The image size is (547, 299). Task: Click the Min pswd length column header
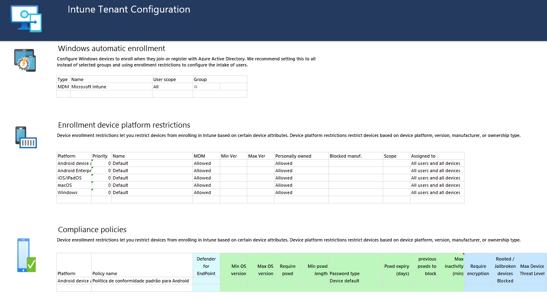(x=315, y=265)
